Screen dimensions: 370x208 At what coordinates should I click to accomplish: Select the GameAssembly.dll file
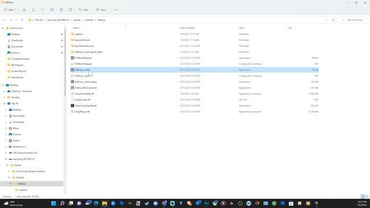[x=84, y=94]
